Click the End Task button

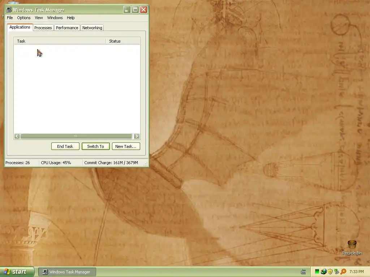tap(65, 146)
